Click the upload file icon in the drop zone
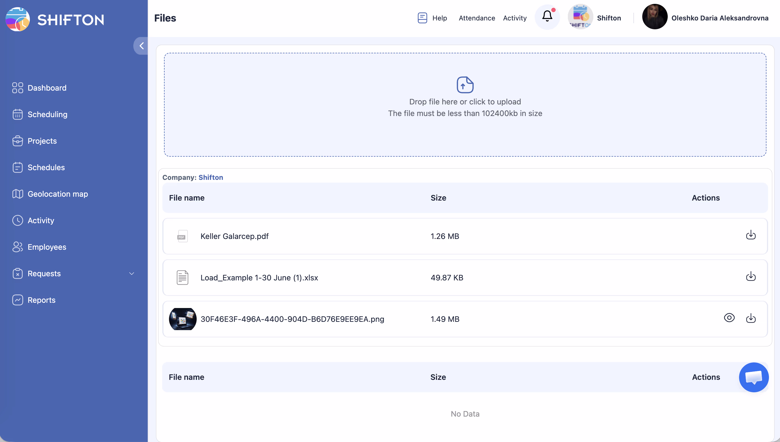This screenshot has width=780, height=442. [465, 85]
